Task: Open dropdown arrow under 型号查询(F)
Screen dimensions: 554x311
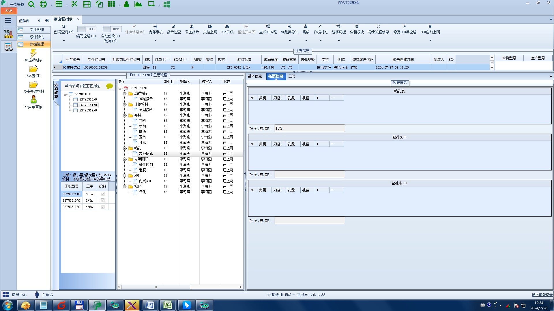Action: tap(64, 41)
